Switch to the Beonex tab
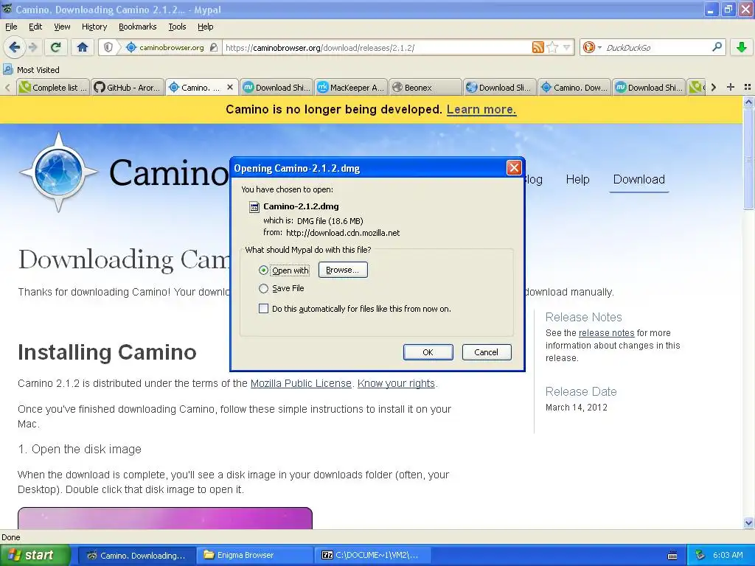Screen dimensions: 755x566 (425, 87)
